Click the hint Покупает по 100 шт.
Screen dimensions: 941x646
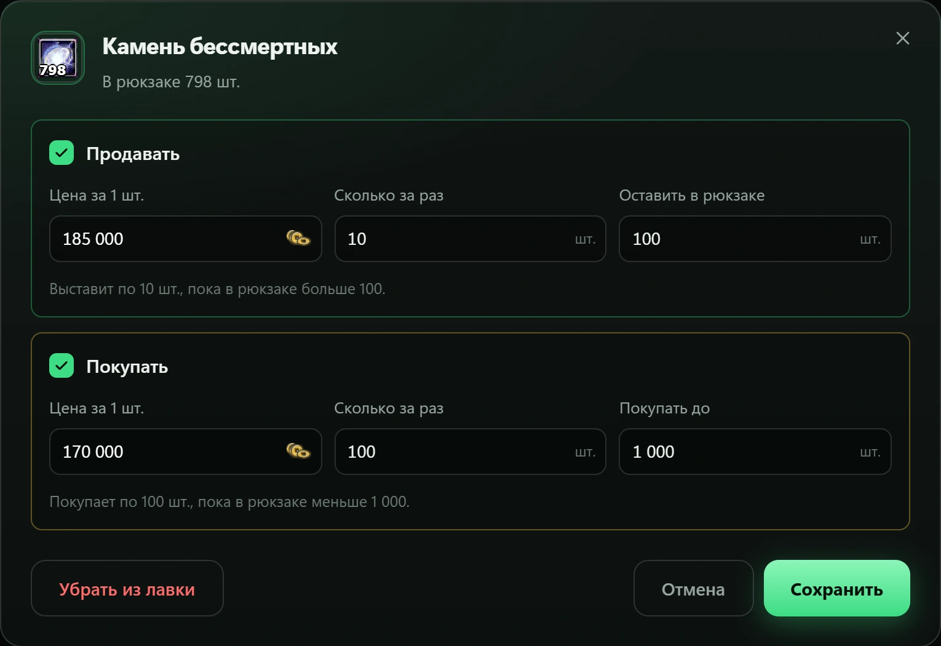[x=229, y=501]
